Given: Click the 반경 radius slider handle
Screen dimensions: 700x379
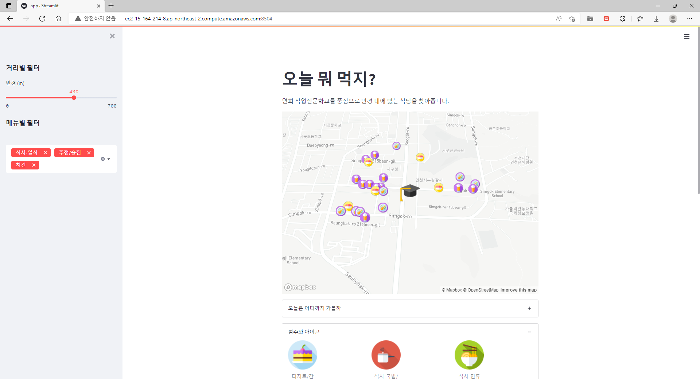Looking at the screenshot, I should 74,97.
